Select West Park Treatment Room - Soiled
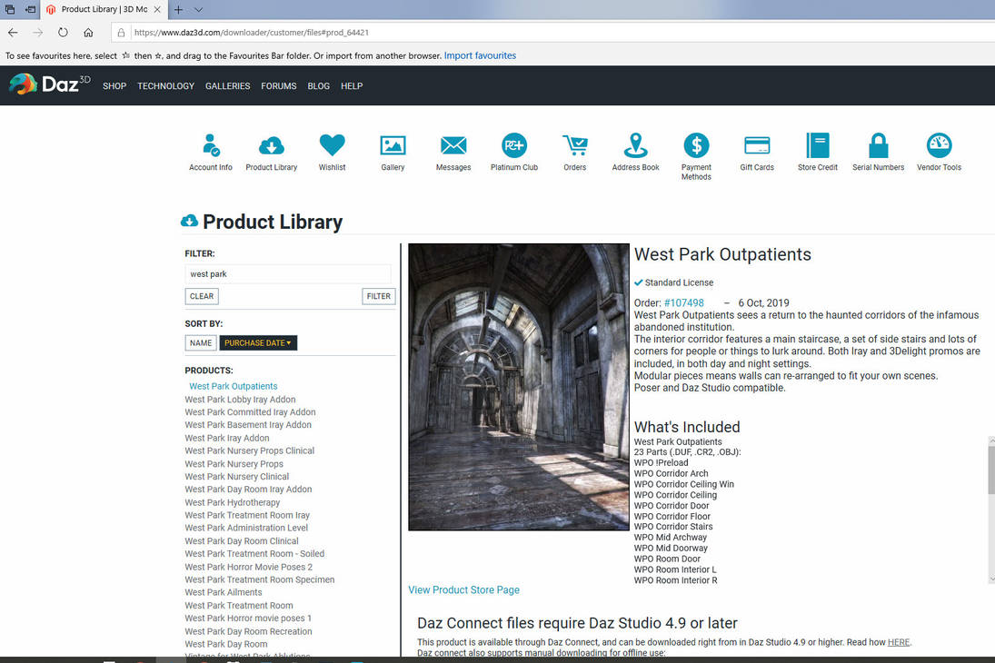995x663 pixels. coord(254,553)
